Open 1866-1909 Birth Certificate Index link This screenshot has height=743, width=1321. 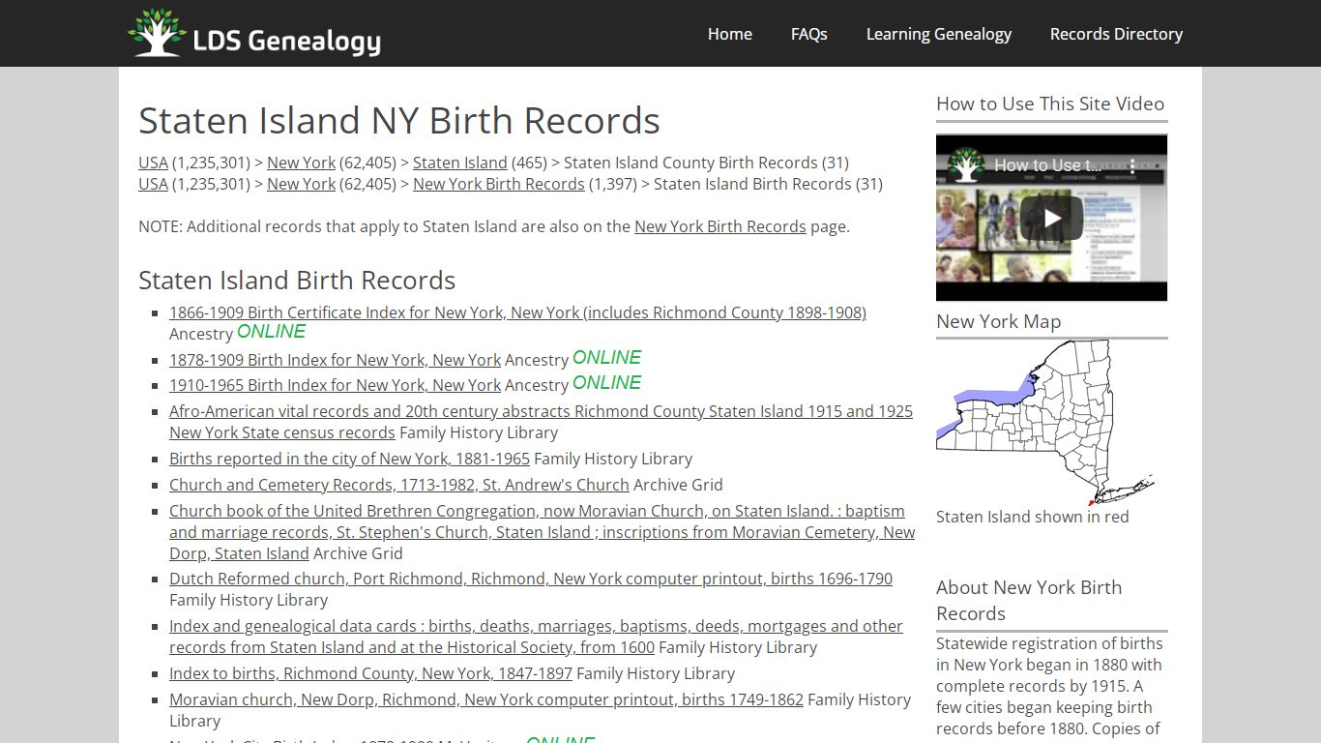(x=517, y=312)
